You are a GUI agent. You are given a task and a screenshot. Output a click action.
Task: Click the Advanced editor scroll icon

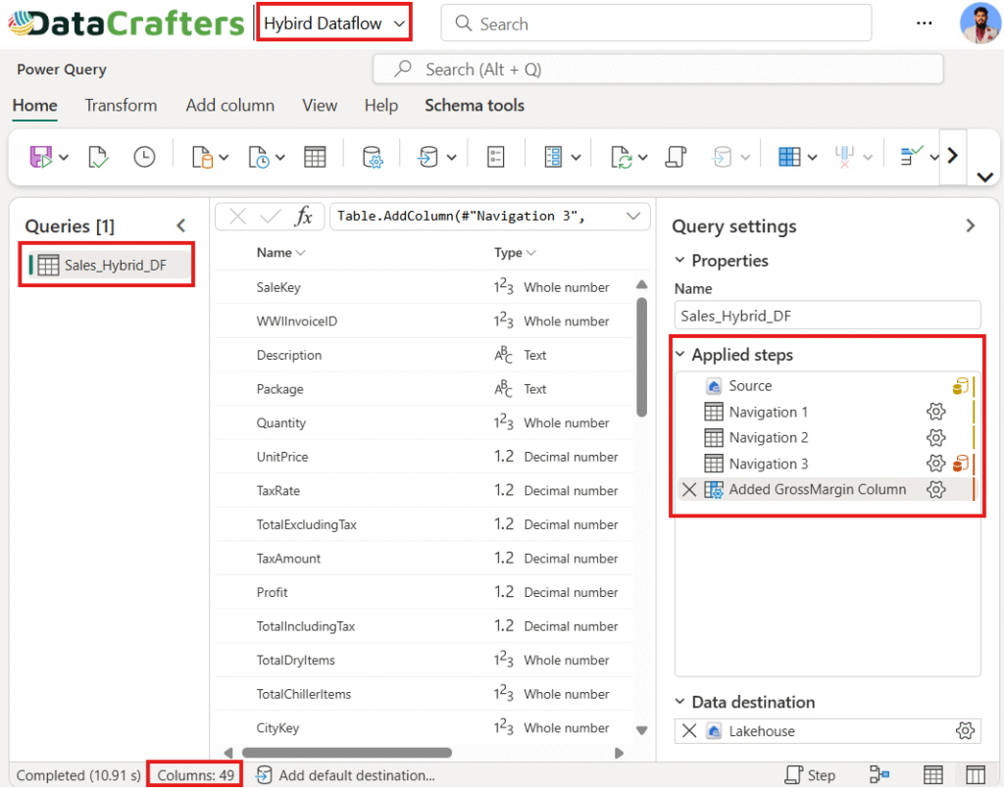pos(675,157)
